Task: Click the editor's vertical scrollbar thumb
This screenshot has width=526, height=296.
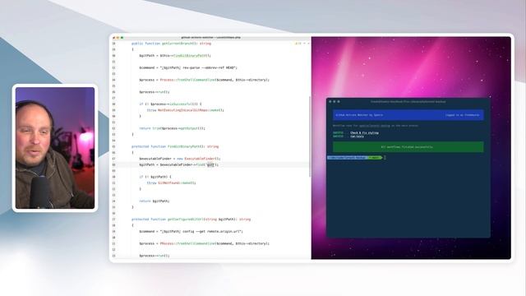Action: click(310, 136)
